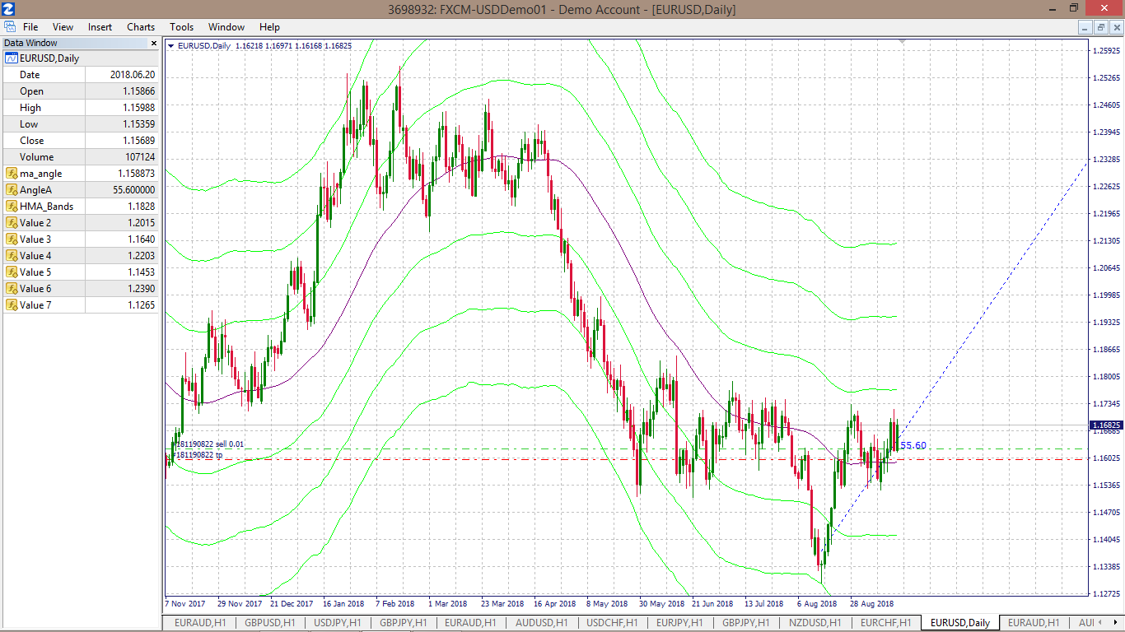Screen dimensions: 1125x632
Task: Click the Value 4 indicator icon
Action: [12, 256]
